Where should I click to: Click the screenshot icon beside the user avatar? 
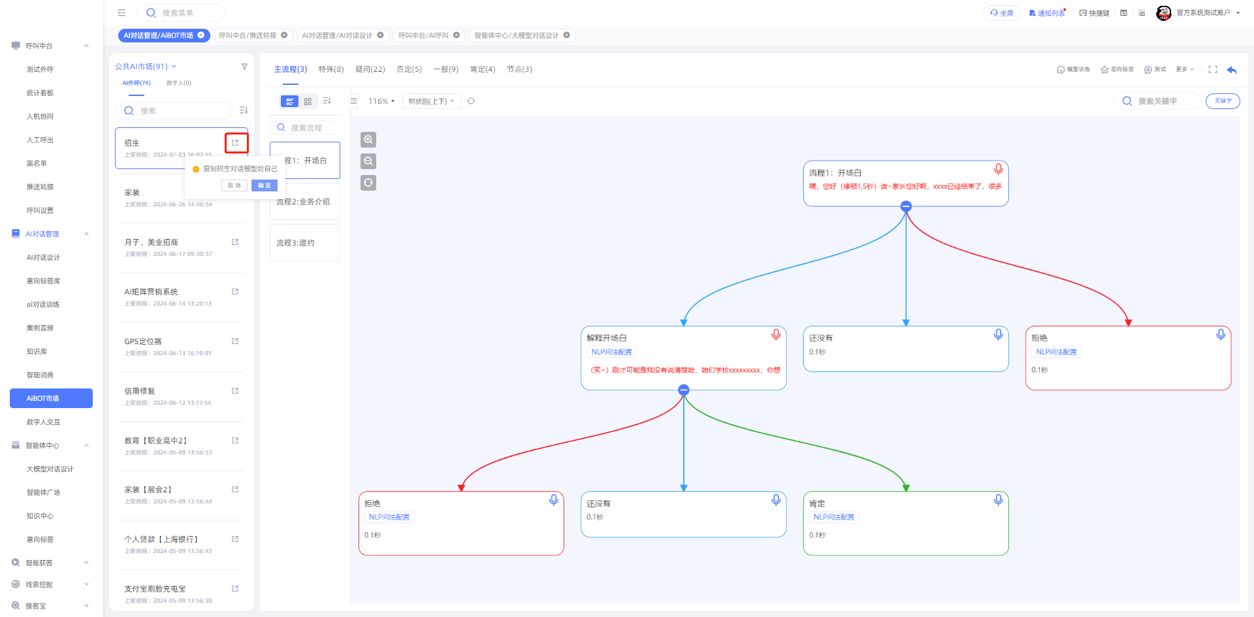click(x=1142, y=13)
